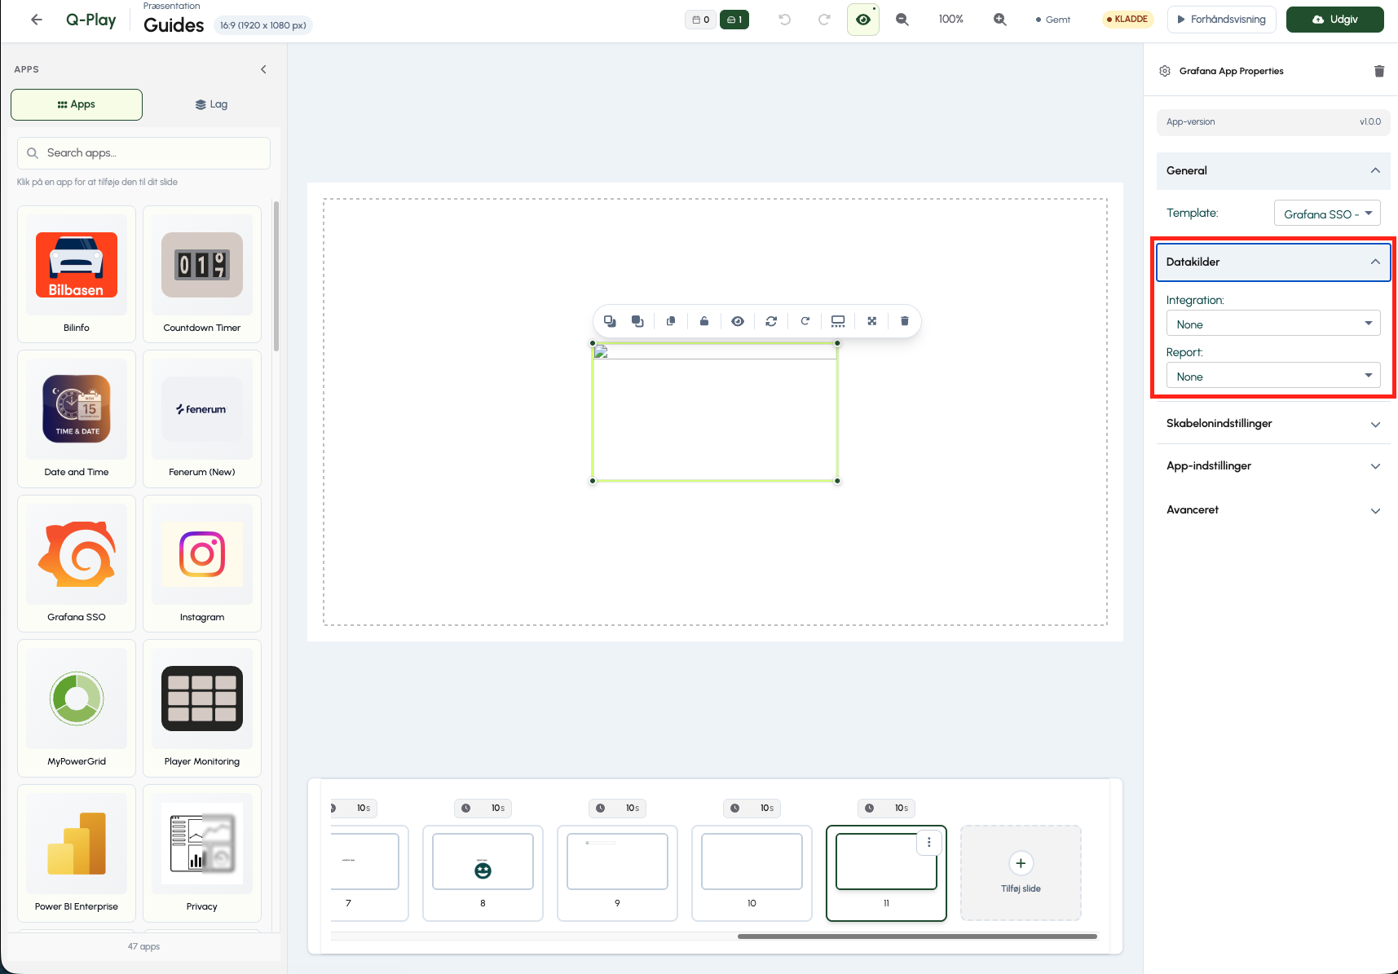Image resolution: width=1398 pixels, height=974 pixels.
Task: Set duration on slide 10 timer
Action: pos(752,808)
